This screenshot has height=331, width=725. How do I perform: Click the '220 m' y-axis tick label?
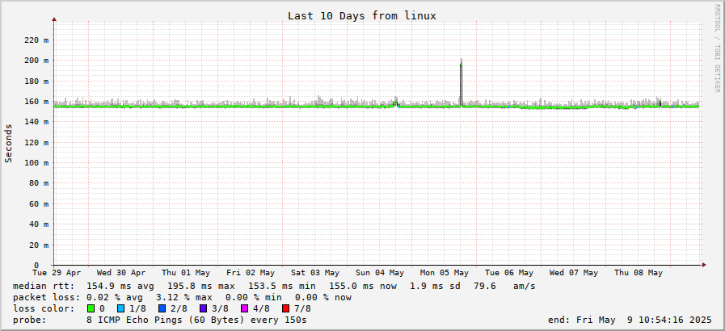point(36,40)
